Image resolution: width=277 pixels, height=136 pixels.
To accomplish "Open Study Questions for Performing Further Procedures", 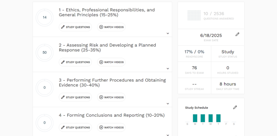I will [x=75, y=97].
